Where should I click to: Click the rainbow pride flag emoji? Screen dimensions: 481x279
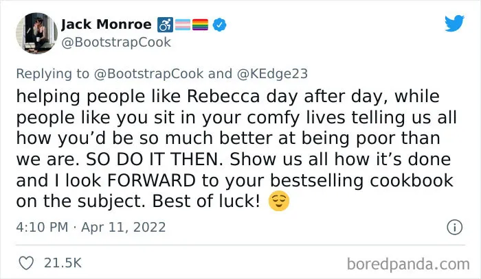point(201,25)
